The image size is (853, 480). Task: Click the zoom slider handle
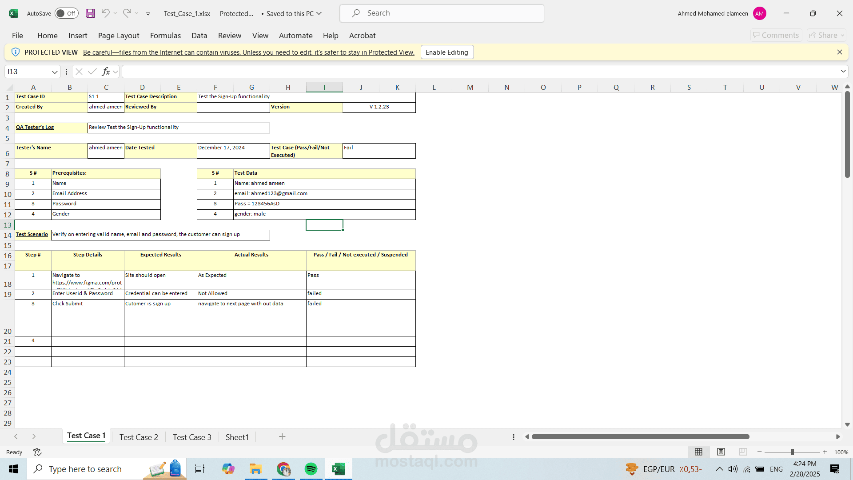(792, 452)
